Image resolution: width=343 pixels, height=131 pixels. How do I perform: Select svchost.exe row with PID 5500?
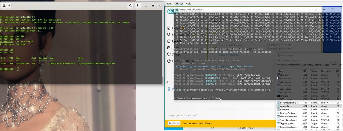309,82
